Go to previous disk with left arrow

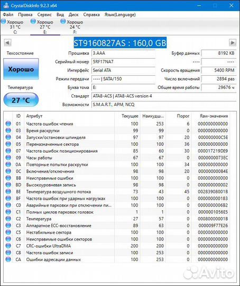(x=7, y=43)
